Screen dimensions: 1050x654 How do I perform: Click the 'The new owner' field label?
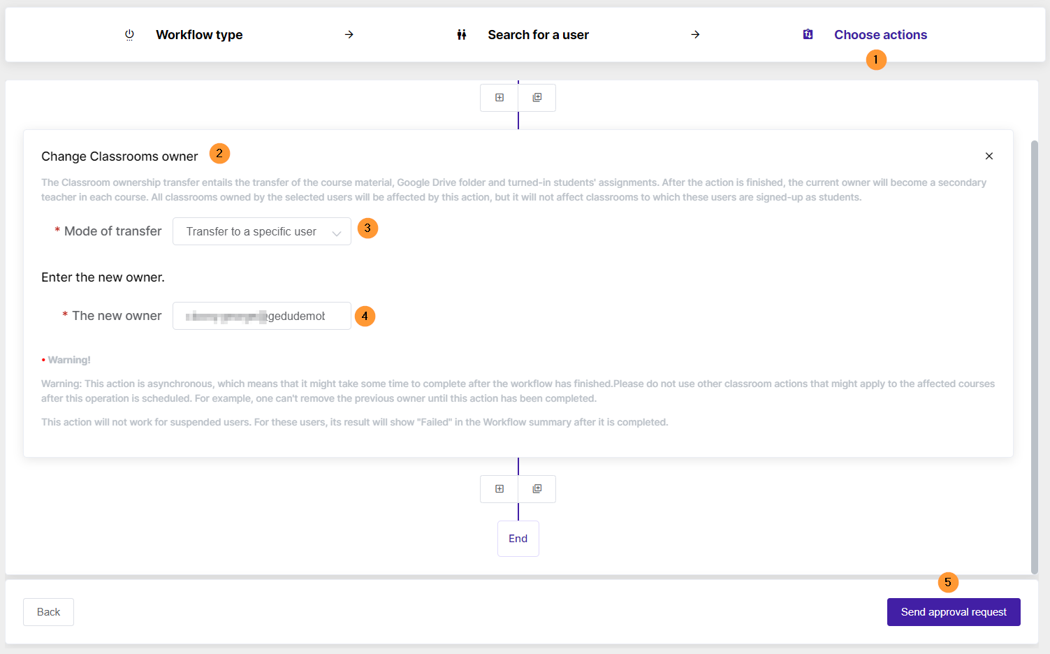click(117, 316)
